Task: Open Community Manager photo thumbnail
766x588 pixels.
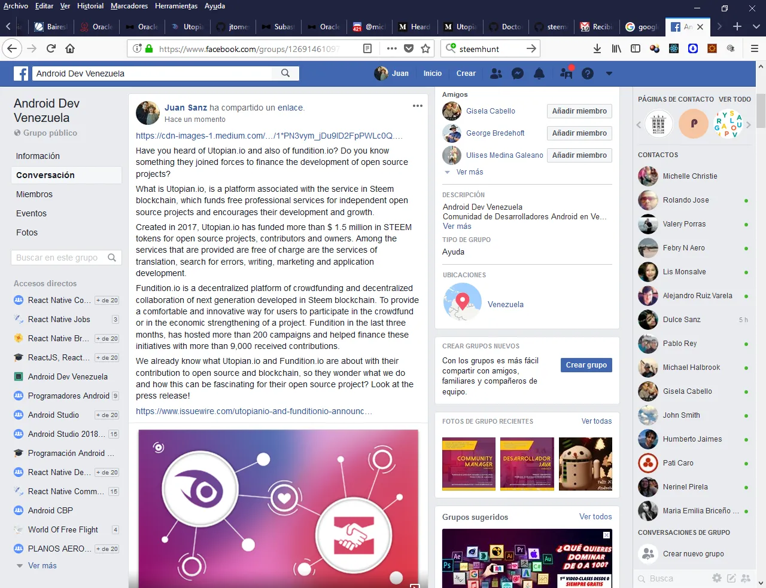Action: (x=469, y=464)
